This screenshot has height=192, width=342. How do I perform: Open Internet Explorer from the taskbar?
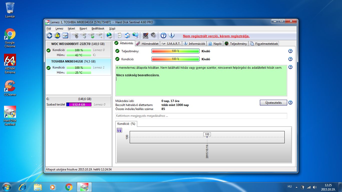[23, 187]
